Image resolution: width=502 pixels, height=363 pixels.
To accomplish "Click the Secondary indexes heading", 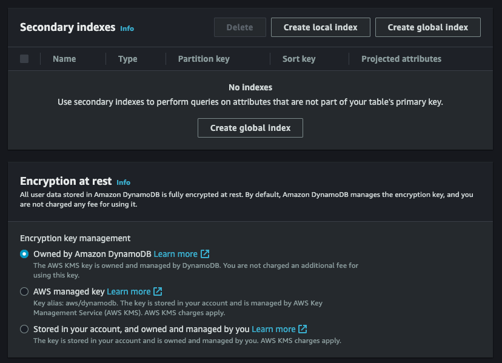I will point(67,27).
